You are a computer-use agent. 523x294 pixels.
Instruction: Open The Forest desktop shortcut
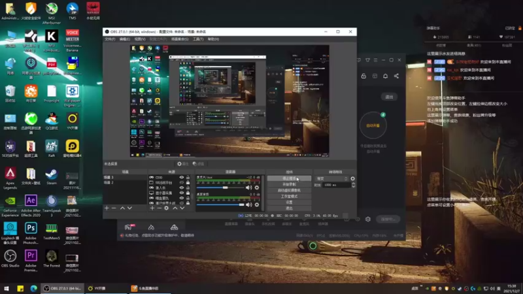[x=52, y=259]
